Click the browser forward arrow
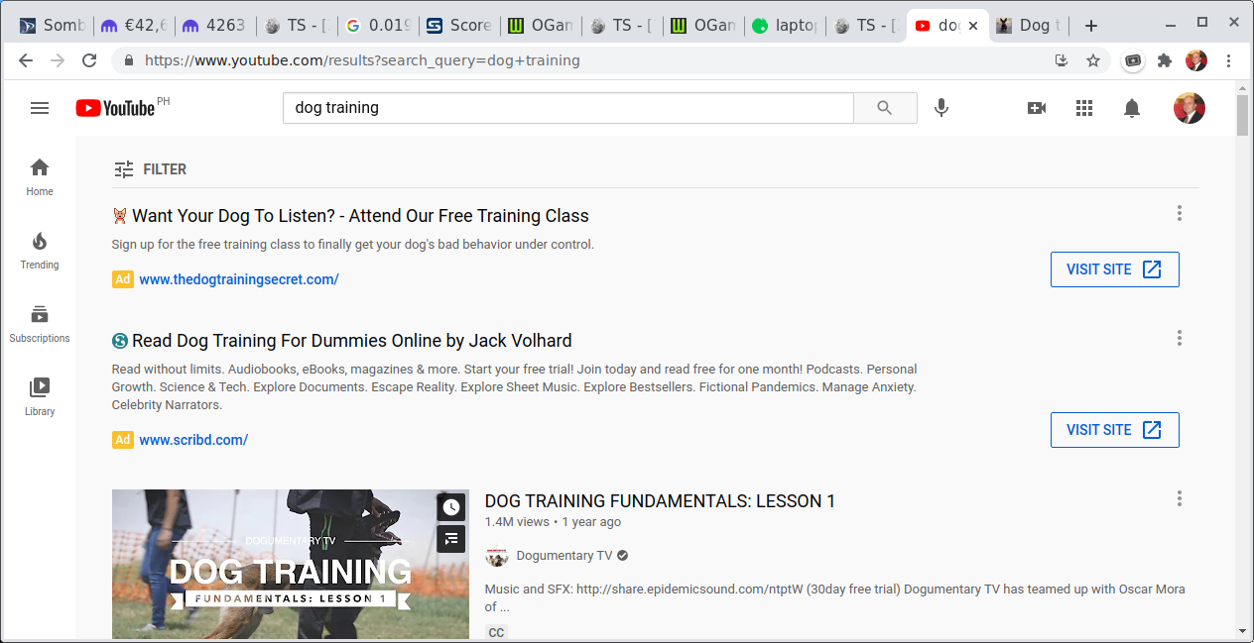This screenshot has width=1254, height=643. [x=58, y=60]
